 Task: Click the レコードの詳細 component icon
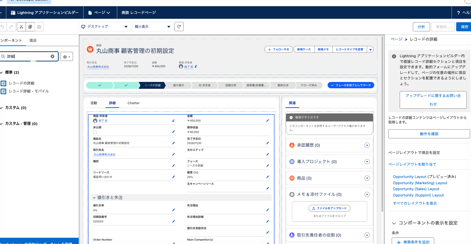point(3,83)
